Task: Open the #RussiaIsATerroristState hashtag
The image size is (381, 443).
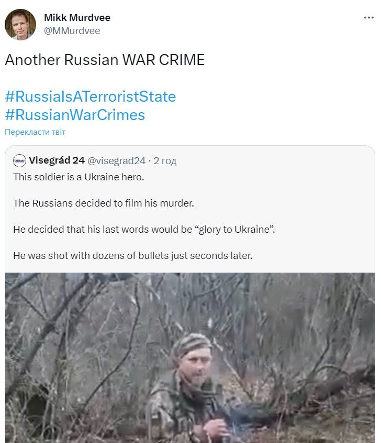Action: tap(90, 96)
